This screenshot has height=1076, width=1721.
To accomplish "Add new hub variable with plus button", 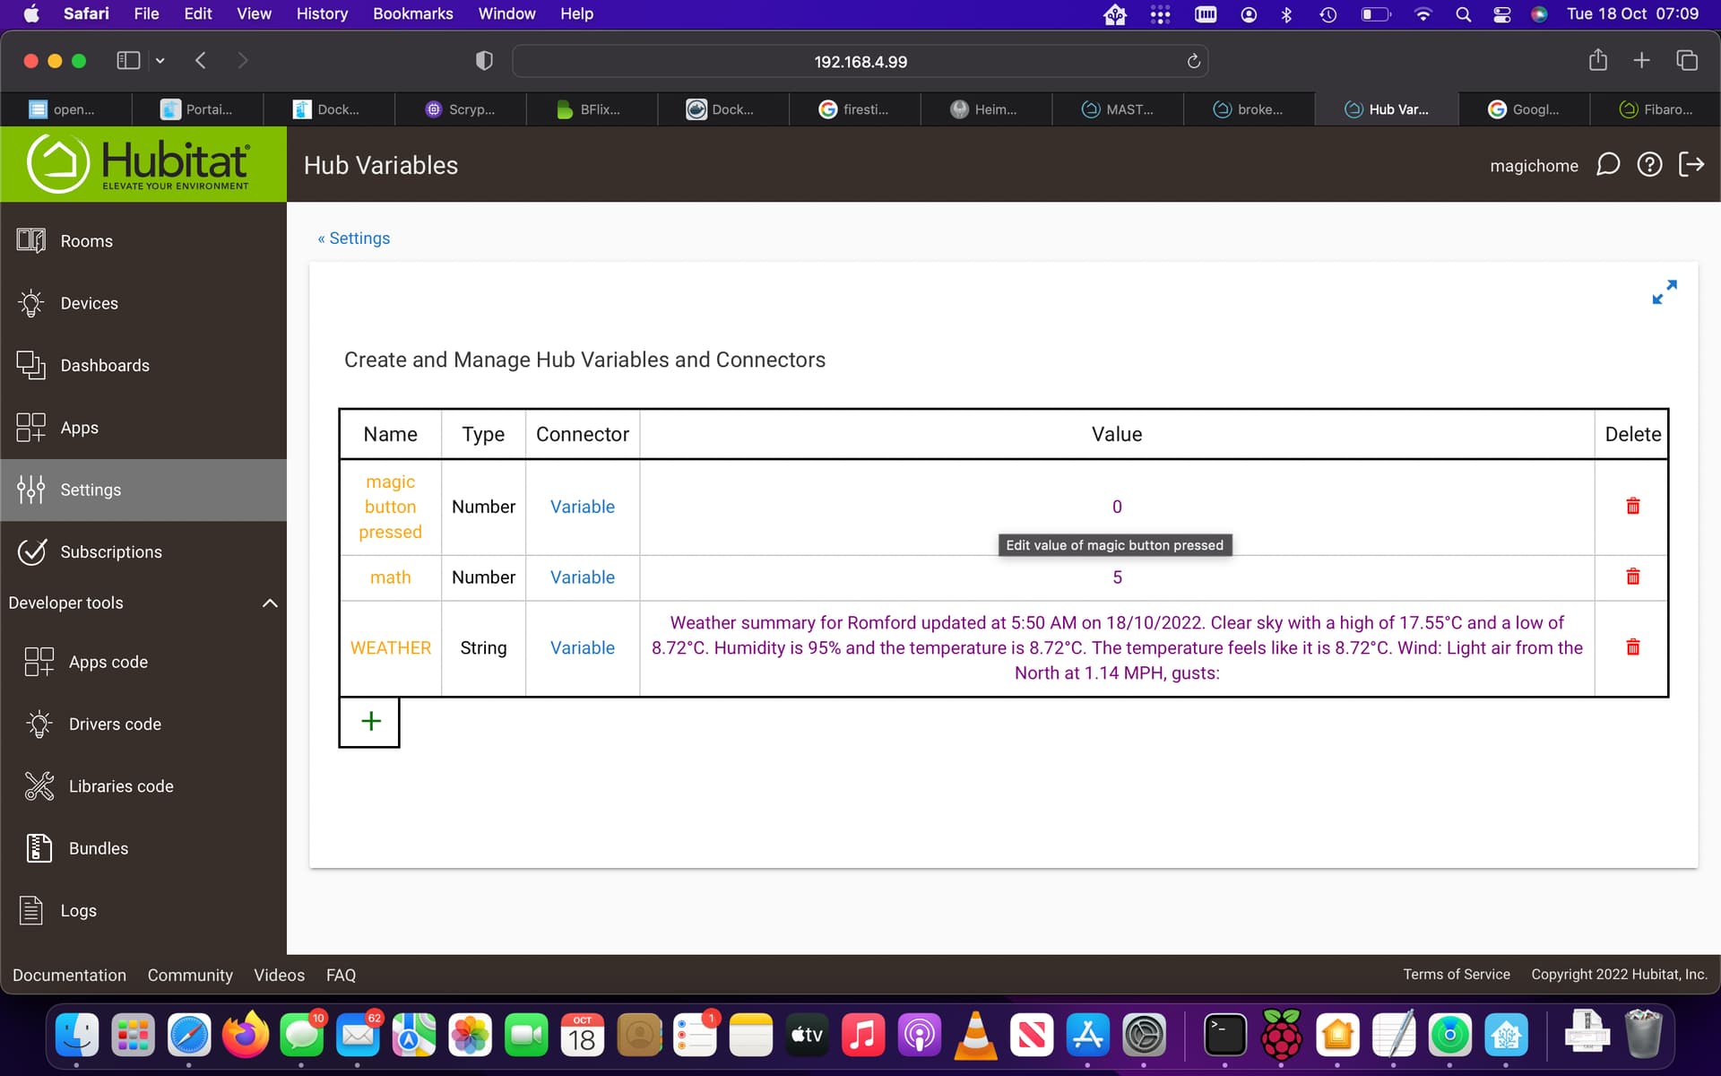I will (370, 722).
